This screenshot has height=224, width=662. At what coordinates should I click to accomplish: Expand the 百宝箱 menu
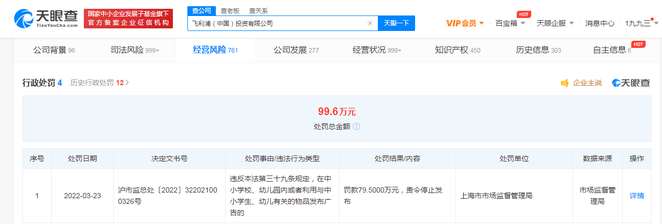(510, 23)
